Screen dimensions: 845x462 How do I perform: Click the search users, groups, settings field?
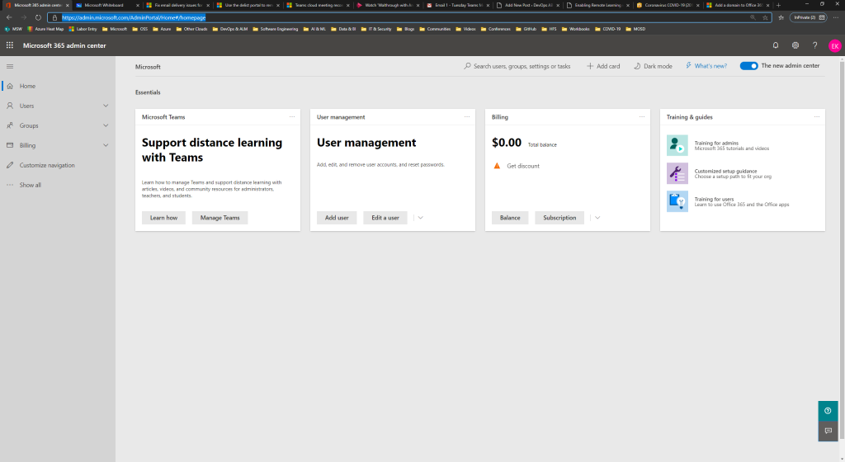click(517, 66)
